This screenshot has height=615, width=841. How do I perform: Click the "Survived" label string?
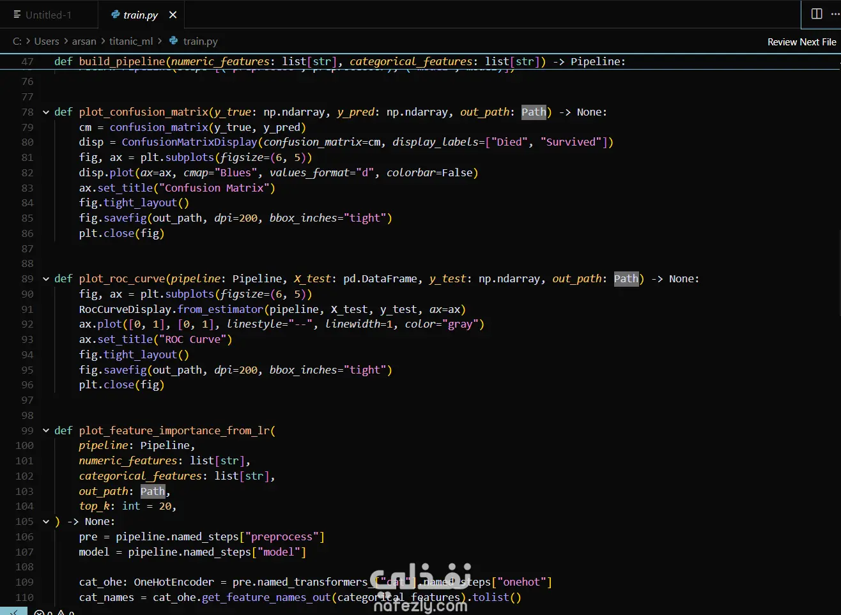[571, 142]
